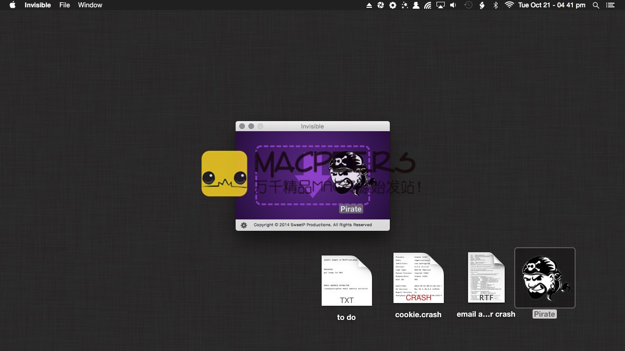The width and height of the screenshot is (625, 351).
Task: Click the dashed drop zone in Invisible
Action: (312, 175)
